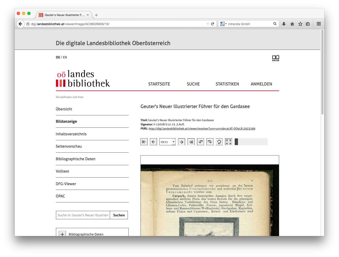
Task: Click the scanned book page image
Action: 210,200
